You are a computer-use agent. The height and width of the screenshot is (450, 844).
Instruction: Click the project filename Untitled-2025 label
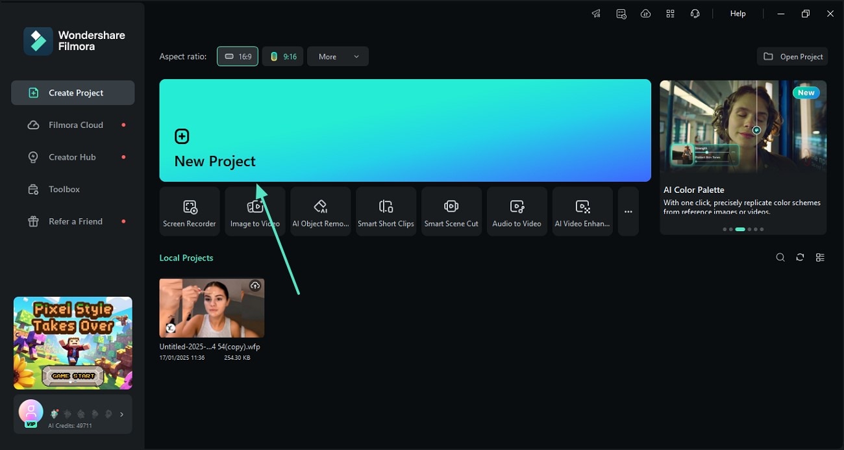point(210,347)
